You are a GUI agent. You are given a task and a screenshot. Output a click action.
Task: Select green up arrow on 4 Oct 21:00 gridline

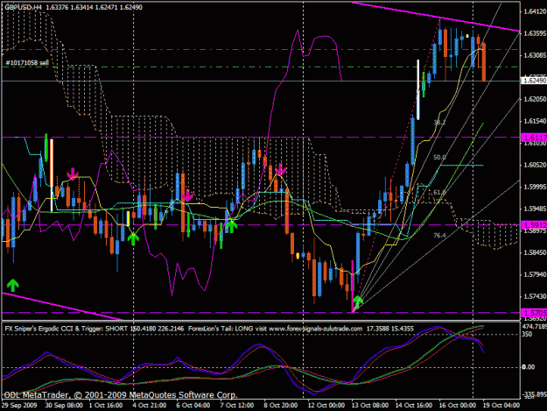[133, 239]
